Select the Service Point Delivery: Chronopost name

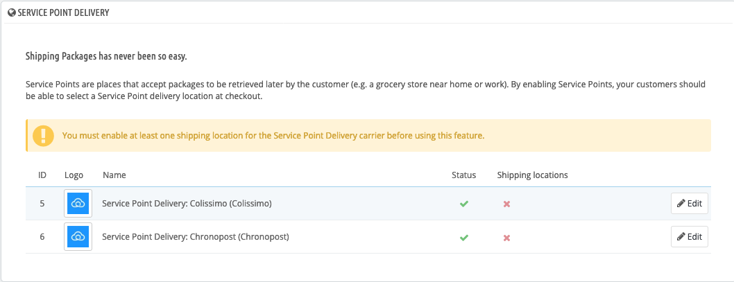(x=196, y=237)
